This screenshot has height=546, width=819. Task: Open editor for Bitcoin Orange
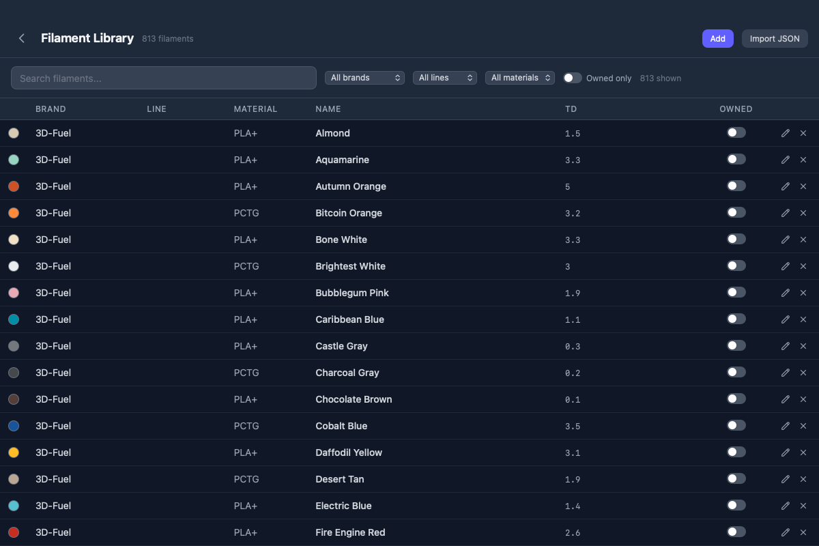point(786,213)
